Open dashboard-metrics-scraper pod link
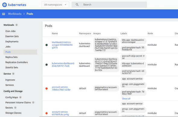 (62, 45)
